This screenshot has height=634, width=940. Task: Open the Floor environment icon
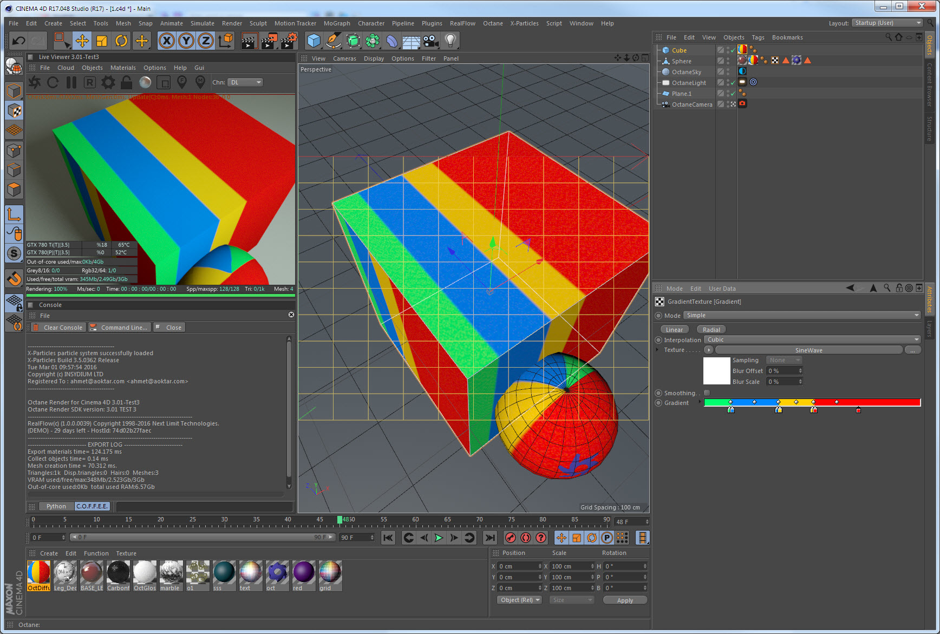point(411,41)
